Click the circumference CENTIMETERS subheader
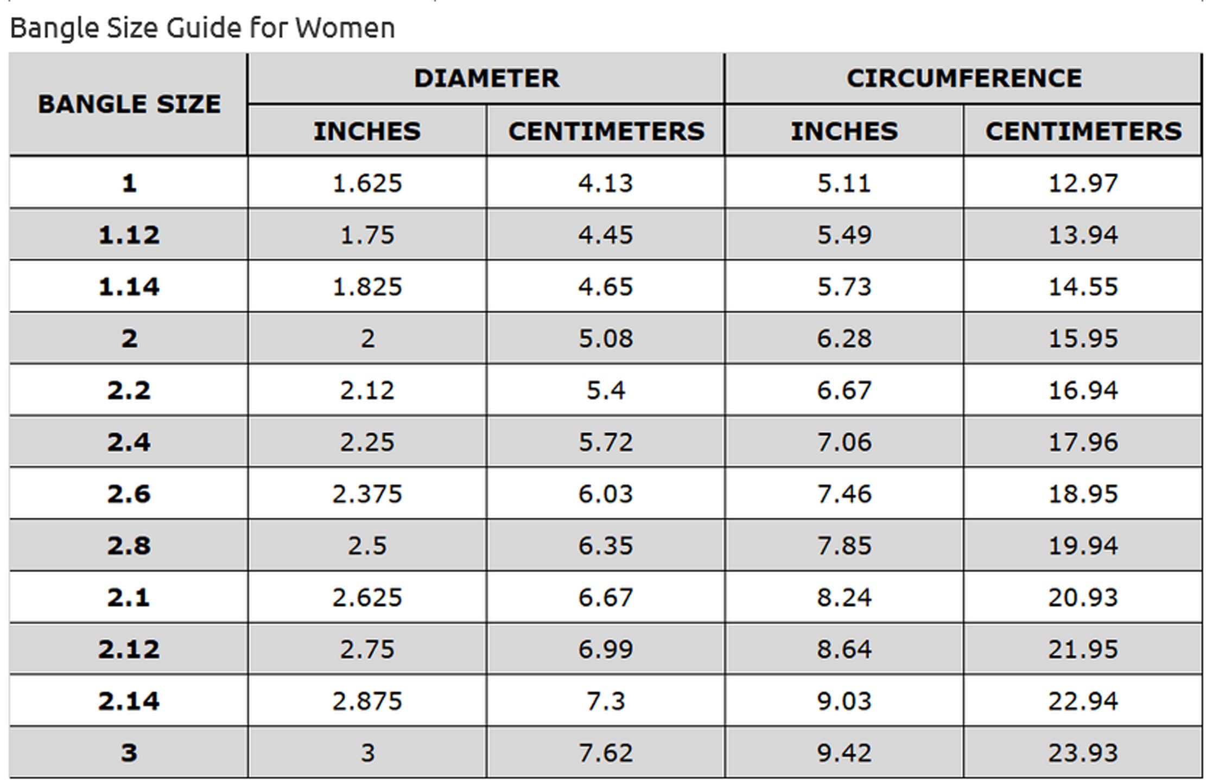 tap(1083, 131)
